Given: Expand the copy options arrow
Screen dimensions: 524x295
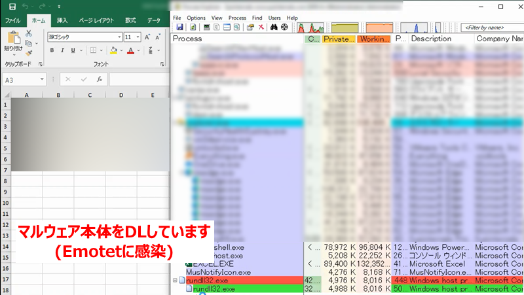Looking at the screenshot, I should pyautogui.click(x=37, y=43).
